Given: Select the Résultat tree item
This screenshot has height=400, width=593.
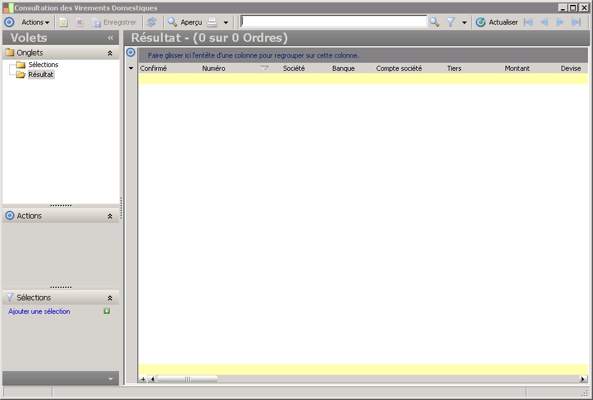Looking at the screenshot, I should pos(41,74).
